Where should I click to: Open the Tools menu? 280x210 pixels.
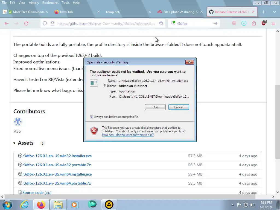pos(66,3)
